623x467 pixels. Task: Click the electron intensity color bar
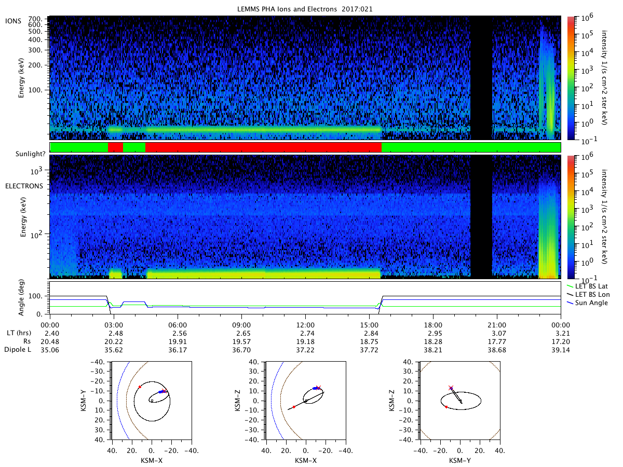(571, 216)
